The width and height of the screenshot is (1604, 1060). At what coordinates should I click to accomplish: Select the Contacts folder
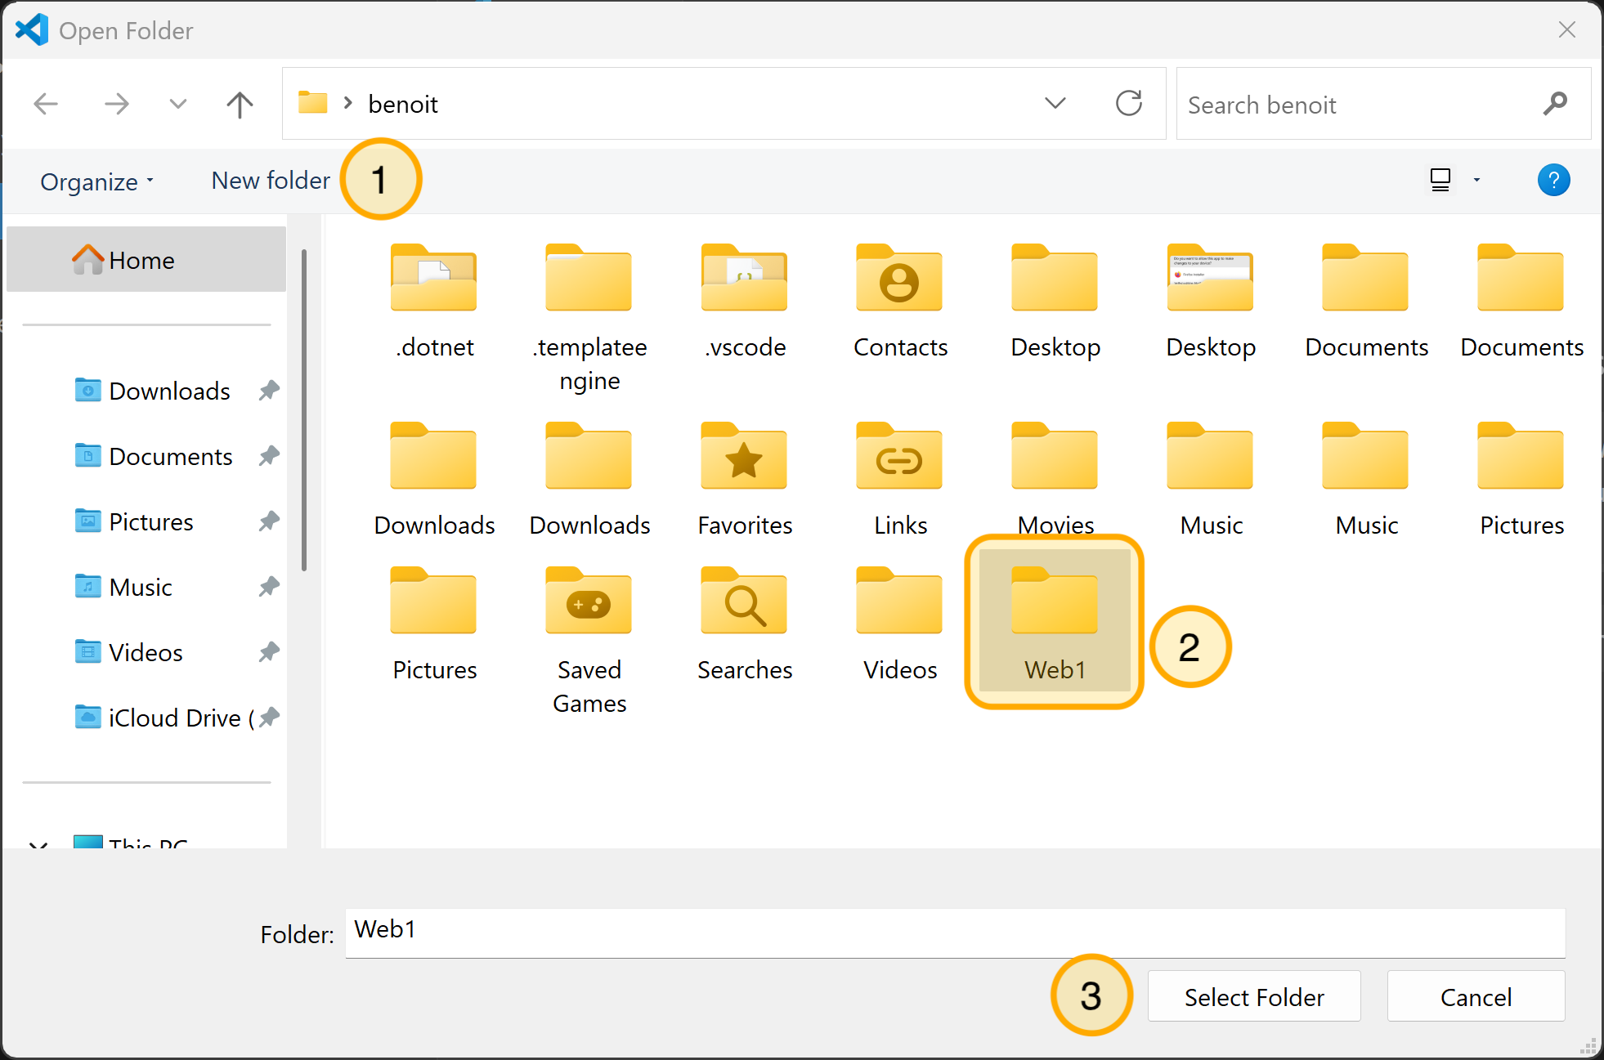[x=900, y=301]
